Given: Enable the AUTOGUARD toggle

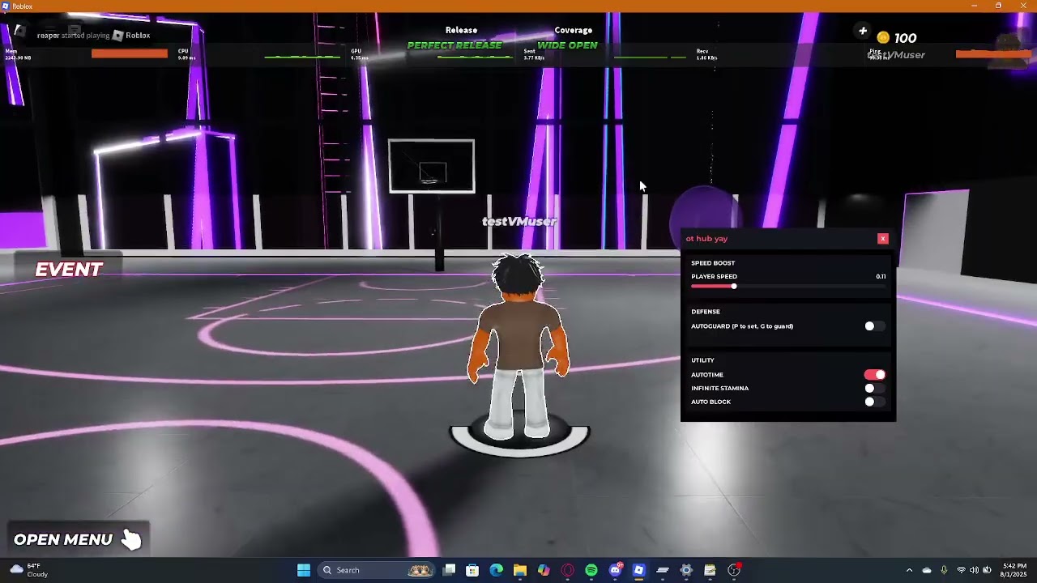Looking at the screenshot, I should [873, 326].
